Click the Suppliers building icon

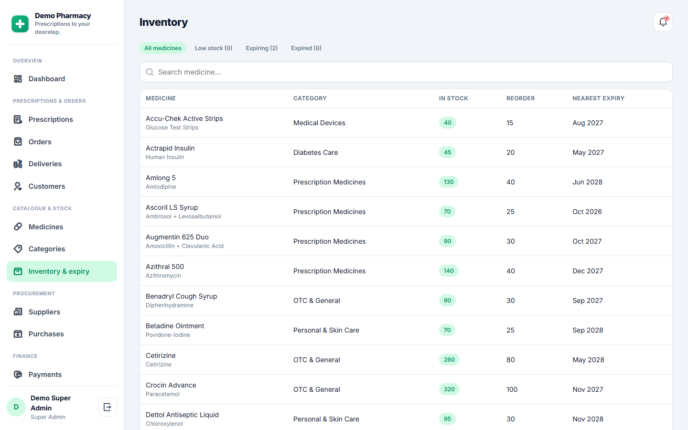tap(18, 312)
